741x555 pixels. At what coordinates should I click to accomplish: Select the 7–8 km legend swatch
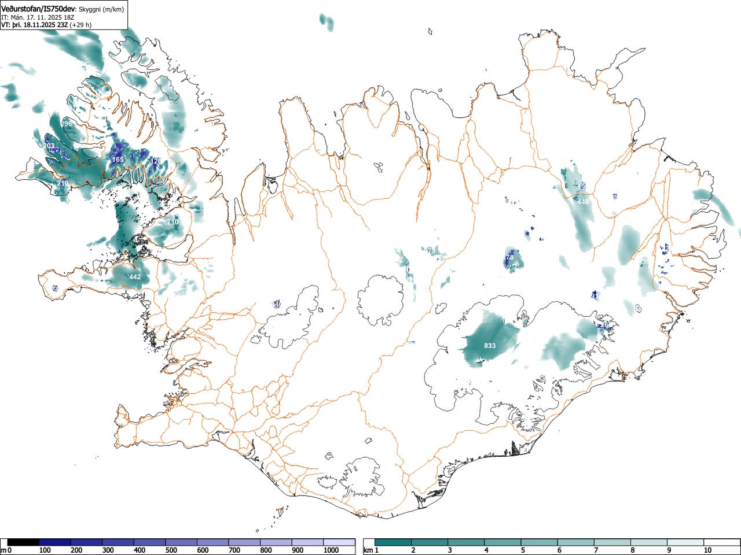click(612, 542)
